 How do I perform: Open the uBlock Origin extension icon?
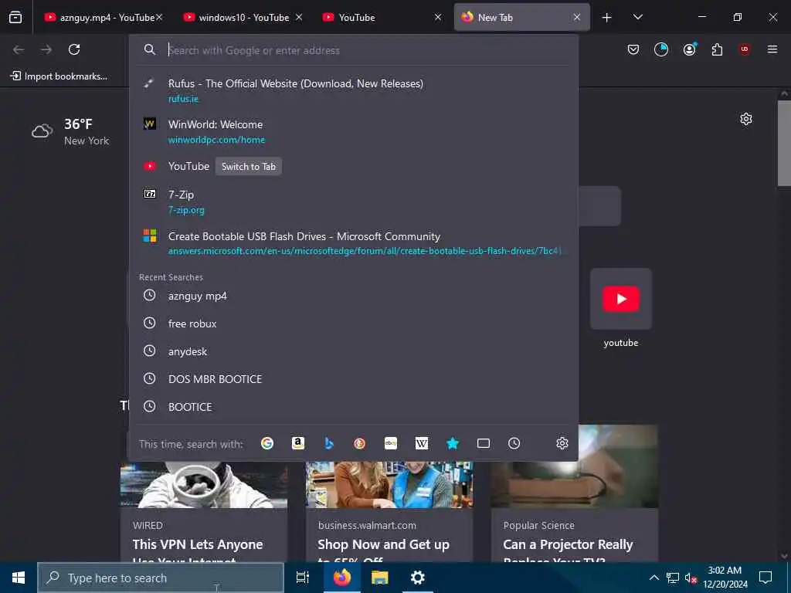coord(744,49)
